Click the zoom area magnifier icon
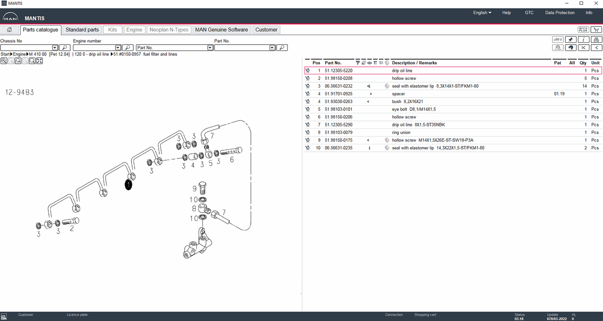Image resolution: width=603 pixels, height=321 pixels. pyautogui.click(x=18, y=61)
